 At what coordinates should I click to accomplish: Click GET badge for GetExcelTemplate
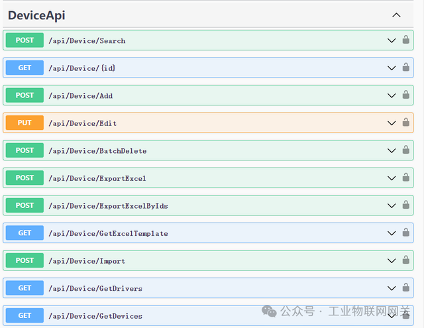[25, 233]
